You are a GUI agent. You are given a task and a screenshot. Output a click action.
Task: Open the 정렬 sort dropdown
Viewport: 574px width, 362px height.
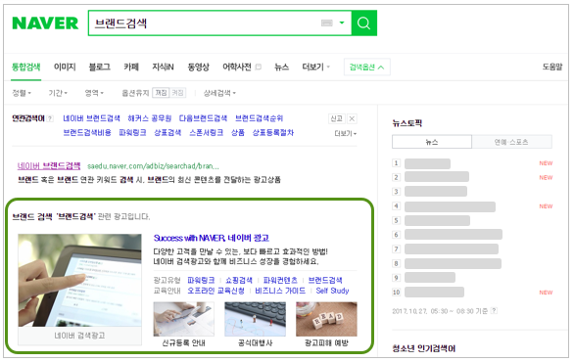point(22,93)
